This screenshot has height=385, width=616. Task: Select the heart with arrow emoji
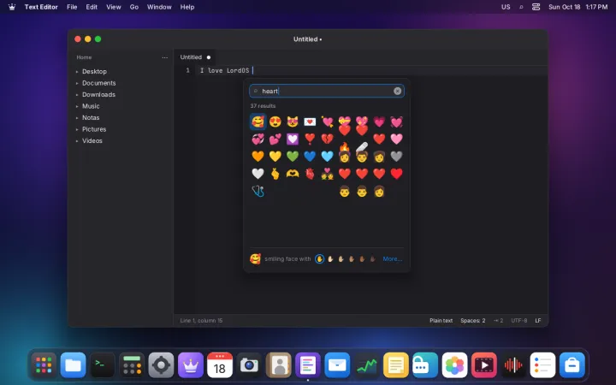pyautogui.click(x=327, y=121)
